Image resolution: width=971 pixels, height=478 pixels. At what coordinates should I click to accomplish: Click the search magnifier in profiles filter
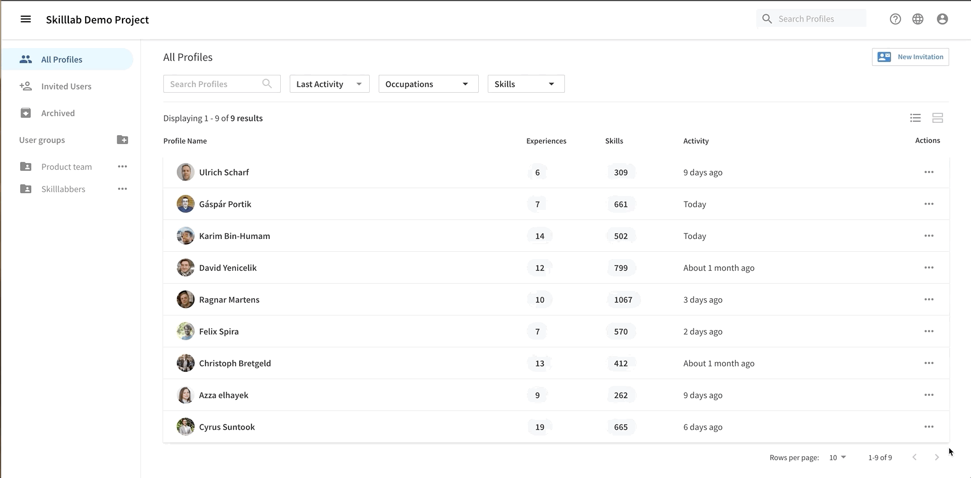click(x=267, y=84)
